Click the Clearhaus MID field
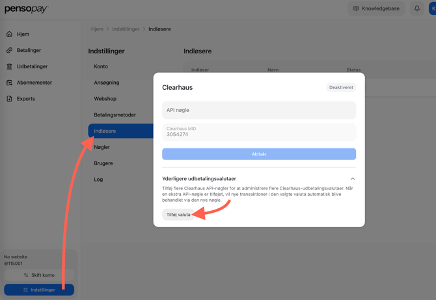Image resolution: width=436 pixels, height=300 pixels. (259, 132)
